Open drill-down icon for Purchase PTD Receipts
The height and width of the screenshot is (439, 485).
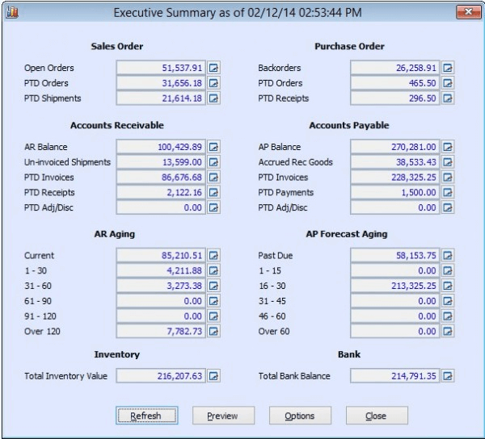click(x=448, y=98)
